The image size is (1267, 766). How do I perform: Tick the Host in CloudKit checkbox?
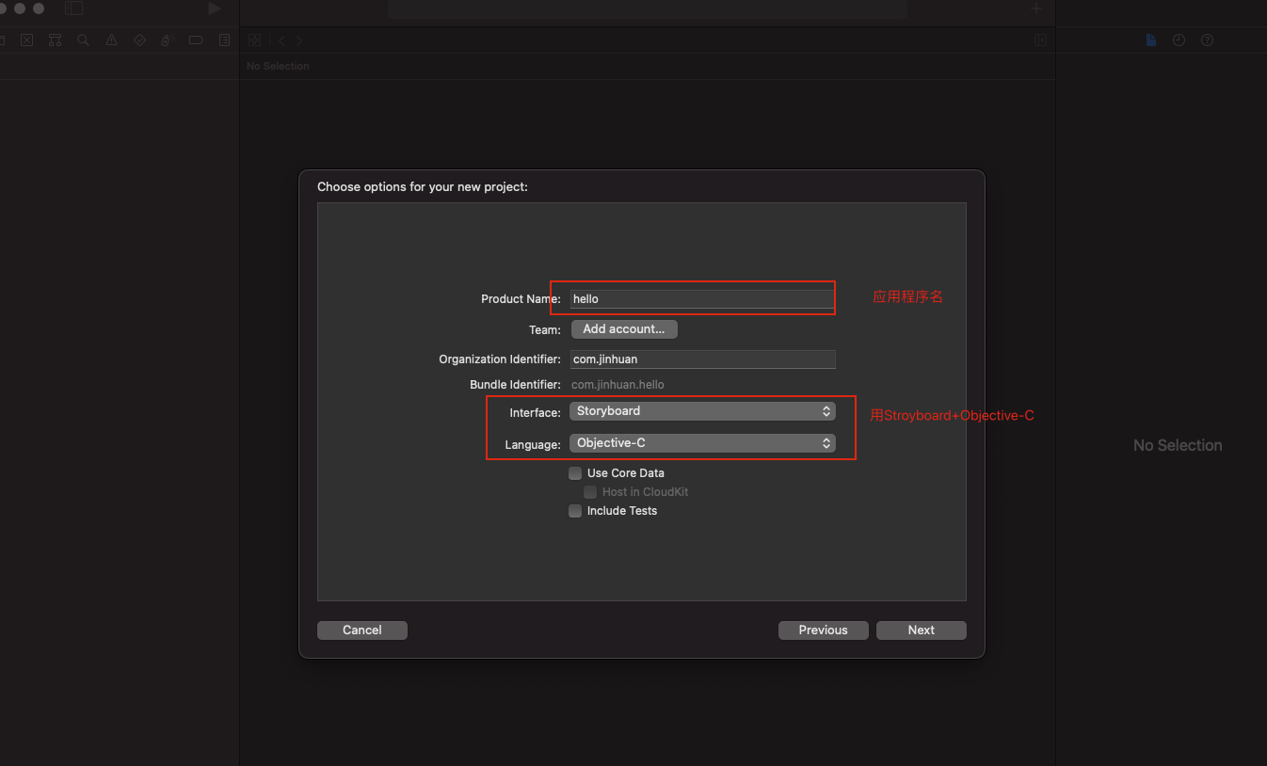(x=590, y=492)
